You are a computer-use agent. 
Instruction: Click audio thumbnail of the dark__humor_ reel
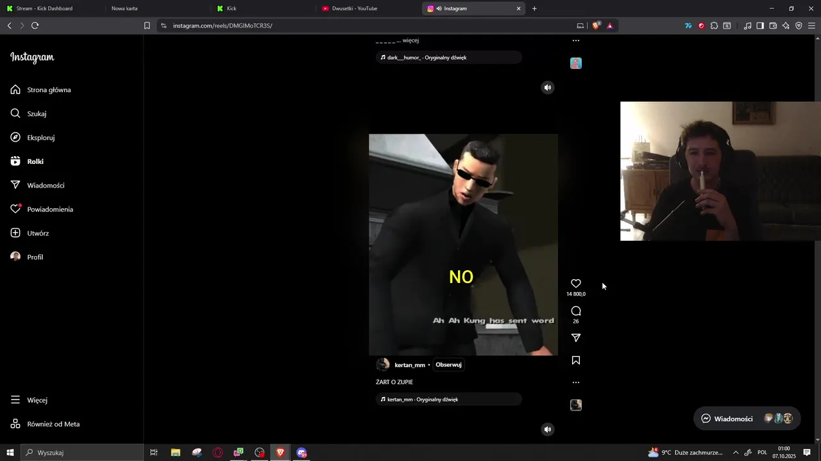coord(576,63)
